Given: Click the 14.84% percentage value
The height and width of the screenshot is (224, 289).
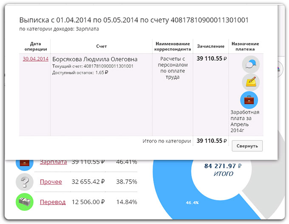Looking at the screenshot, I should 127,202.
